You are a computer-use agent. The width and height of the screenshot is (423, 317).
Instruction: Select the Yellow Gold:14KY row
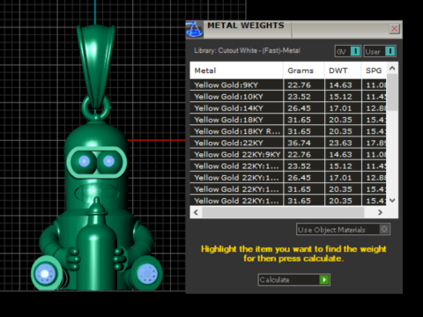coord(288,108)
